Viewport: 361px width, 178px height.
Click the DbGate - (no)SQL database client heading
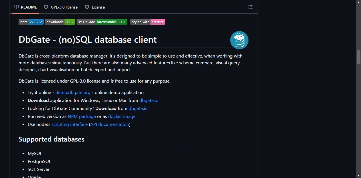point(88,39)
